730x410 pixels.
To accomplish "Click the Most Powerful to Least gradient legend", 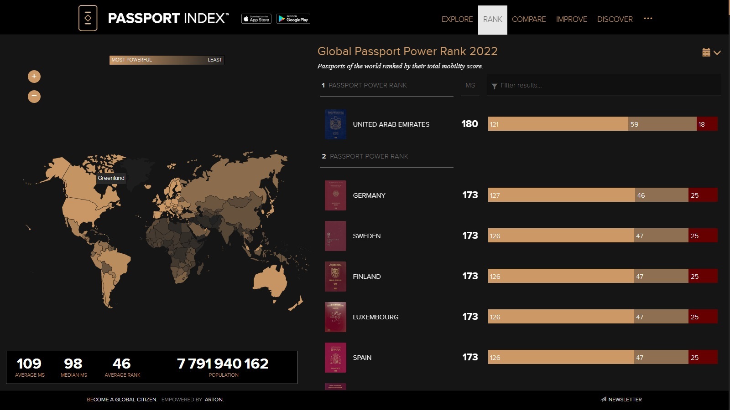I will click(167, 60).
